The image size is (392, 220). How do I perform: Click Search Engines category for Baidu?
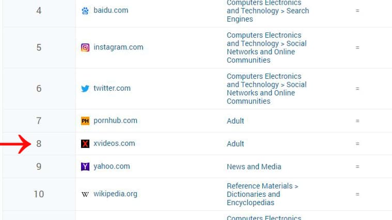point(268,11)
